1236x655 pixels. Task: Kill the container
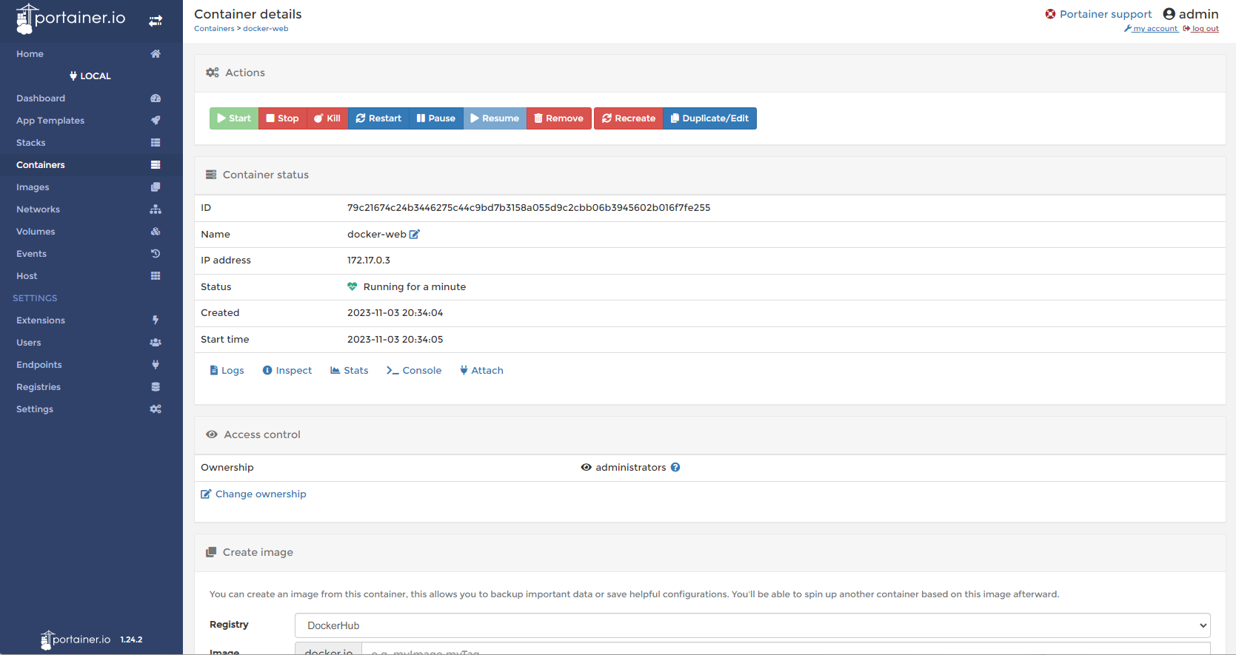[327, 118]
